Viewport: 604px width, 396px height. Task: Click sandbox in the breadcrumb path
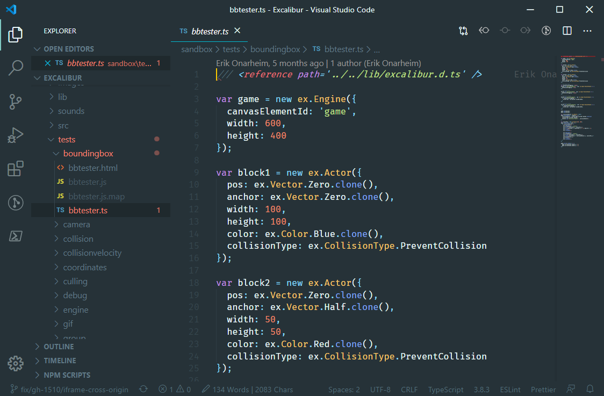click(197, 49)
